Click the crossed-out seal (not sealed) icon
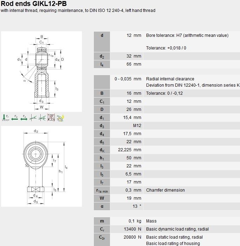The width and height of the screenshot is (240, 246). 51,117
